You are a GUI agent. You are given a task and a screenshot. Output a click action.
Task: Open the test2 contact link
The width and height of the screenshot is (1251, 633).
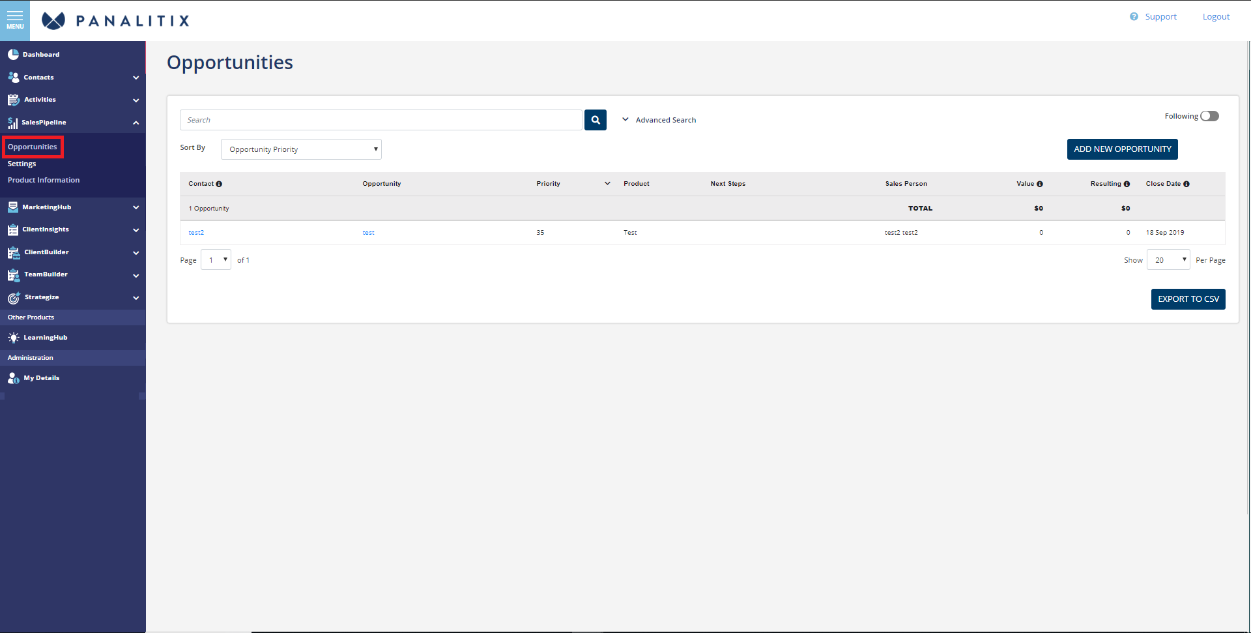[196, 233]
